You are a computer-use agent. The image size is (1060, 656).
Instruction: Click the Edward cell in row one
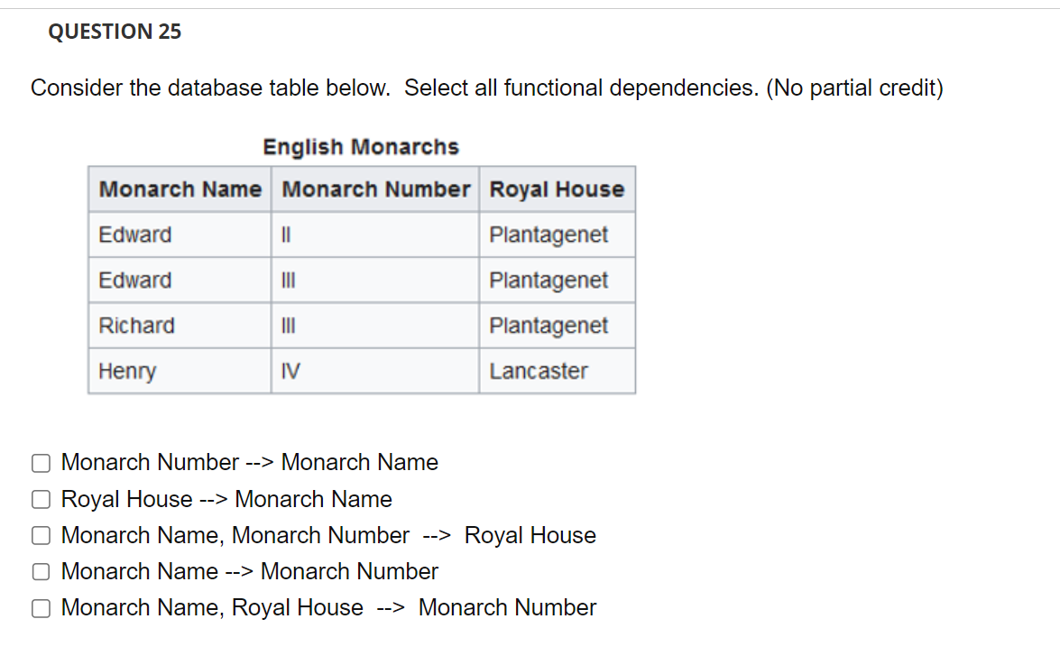click(135, 235)
